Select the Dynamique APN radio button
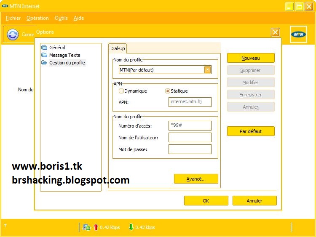316x237 pixels. [x=121, y=91]
